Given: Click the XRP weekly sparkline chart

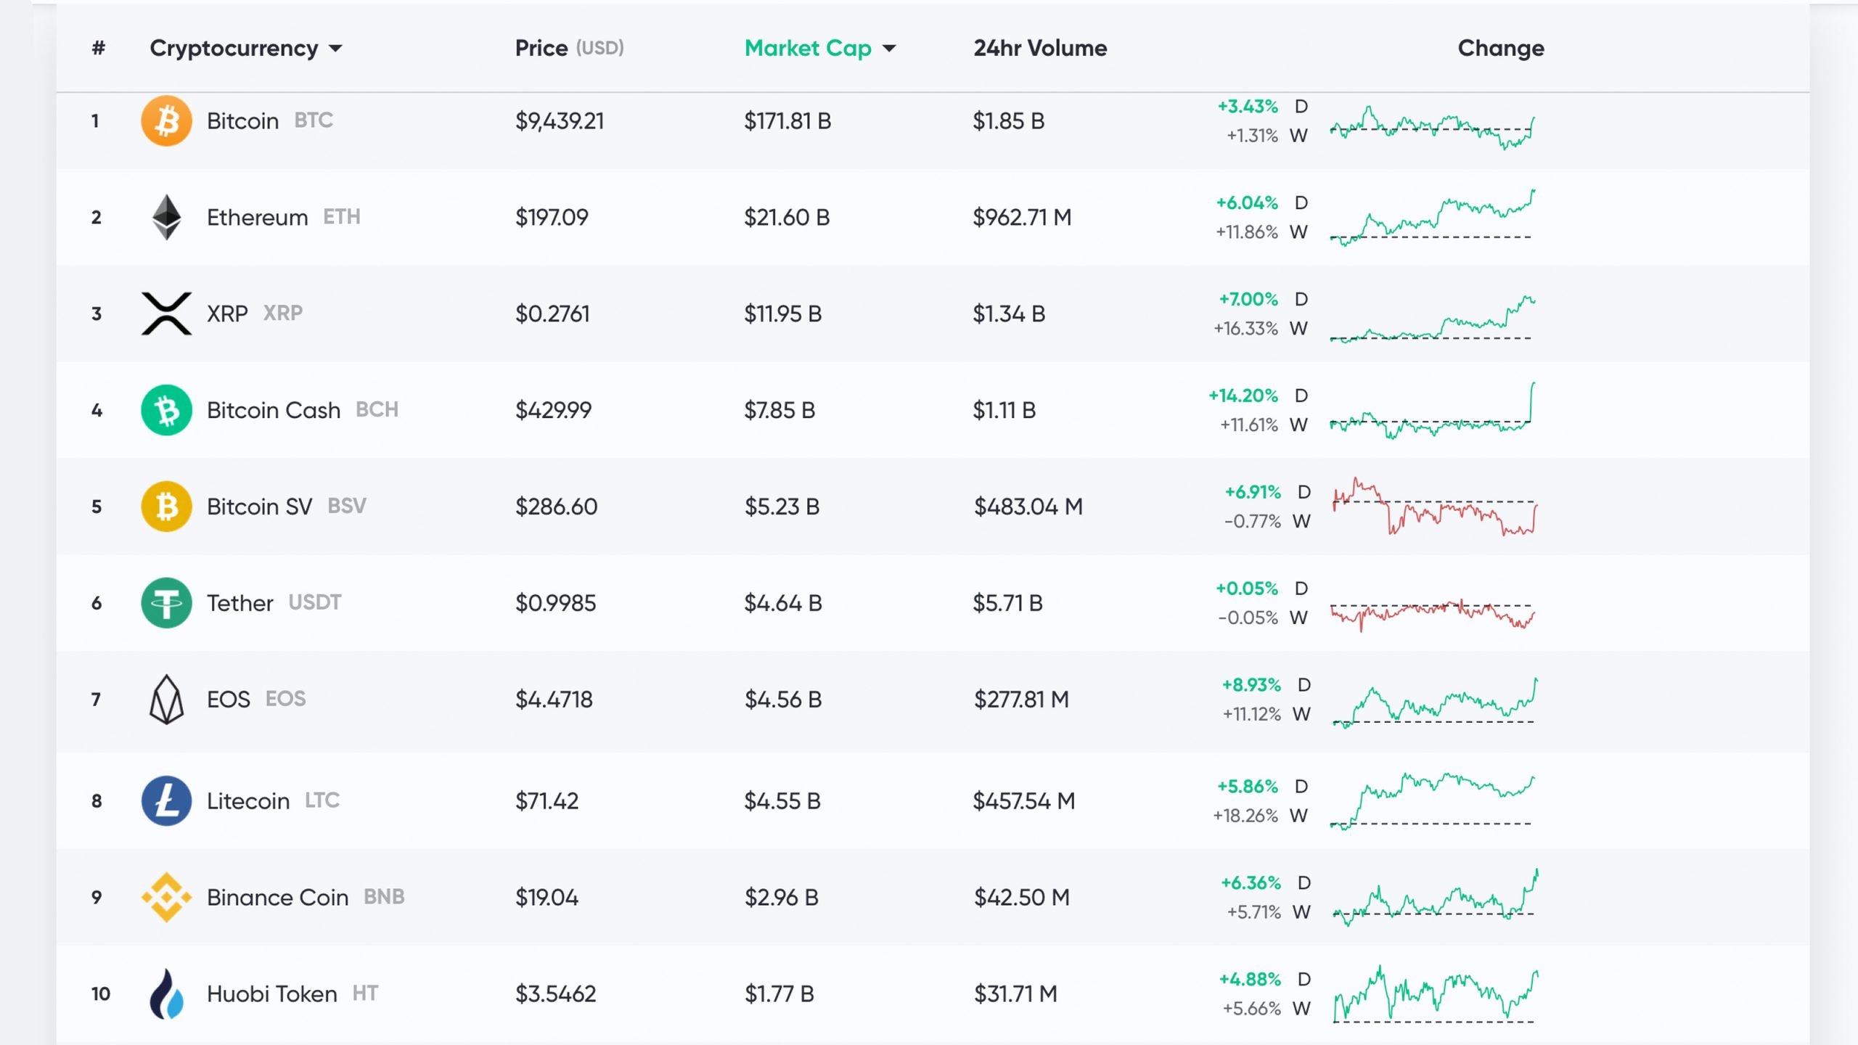Looking at the screenshot, I should [x=1432, y=319].
